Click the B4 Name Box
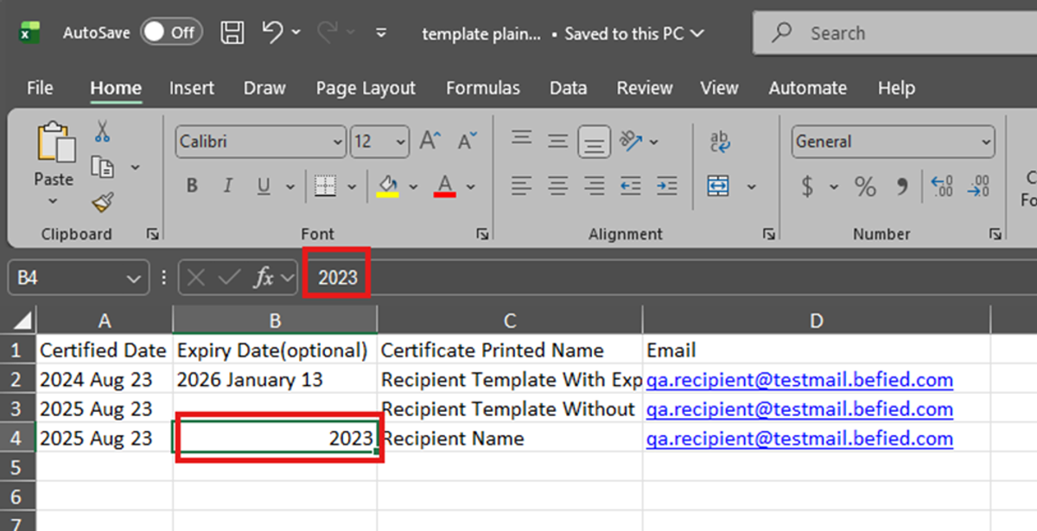Viewport: 1037px width, 531px height. pos(78,278)
